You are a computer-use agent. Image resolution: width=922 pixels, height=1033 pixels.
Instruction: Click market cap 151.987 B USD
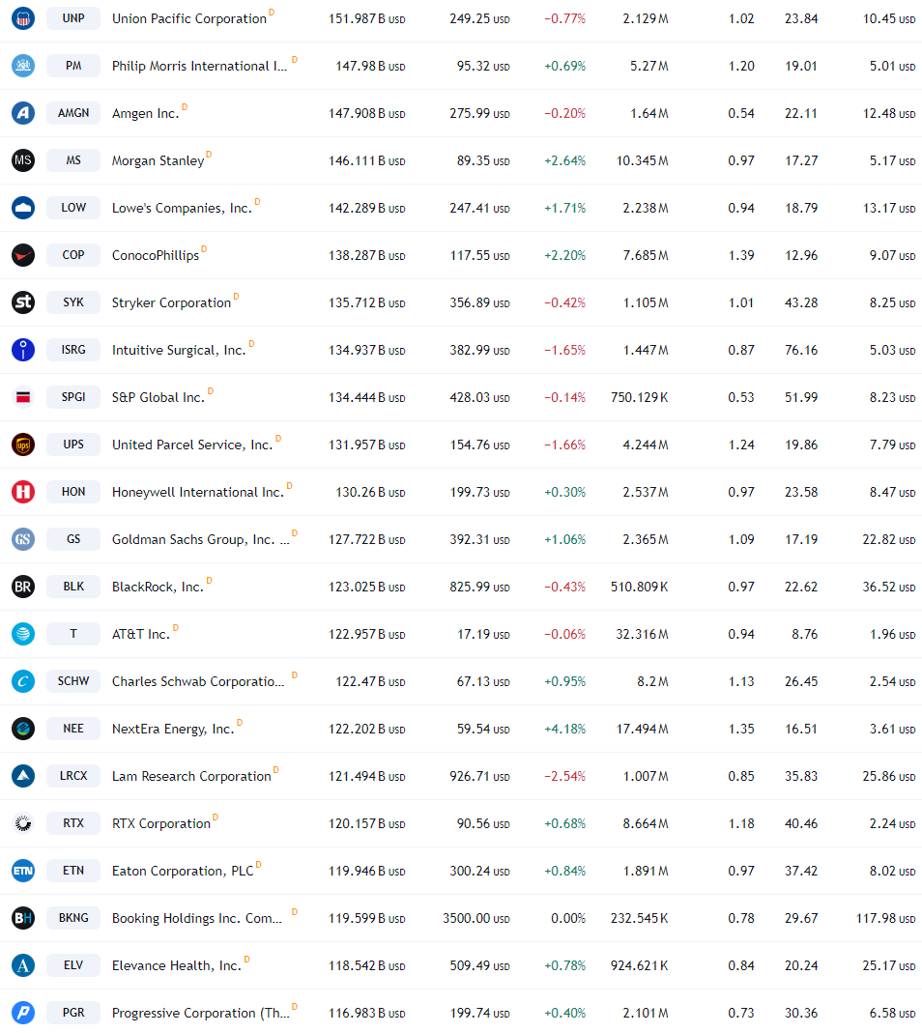[x=367, y=19]
